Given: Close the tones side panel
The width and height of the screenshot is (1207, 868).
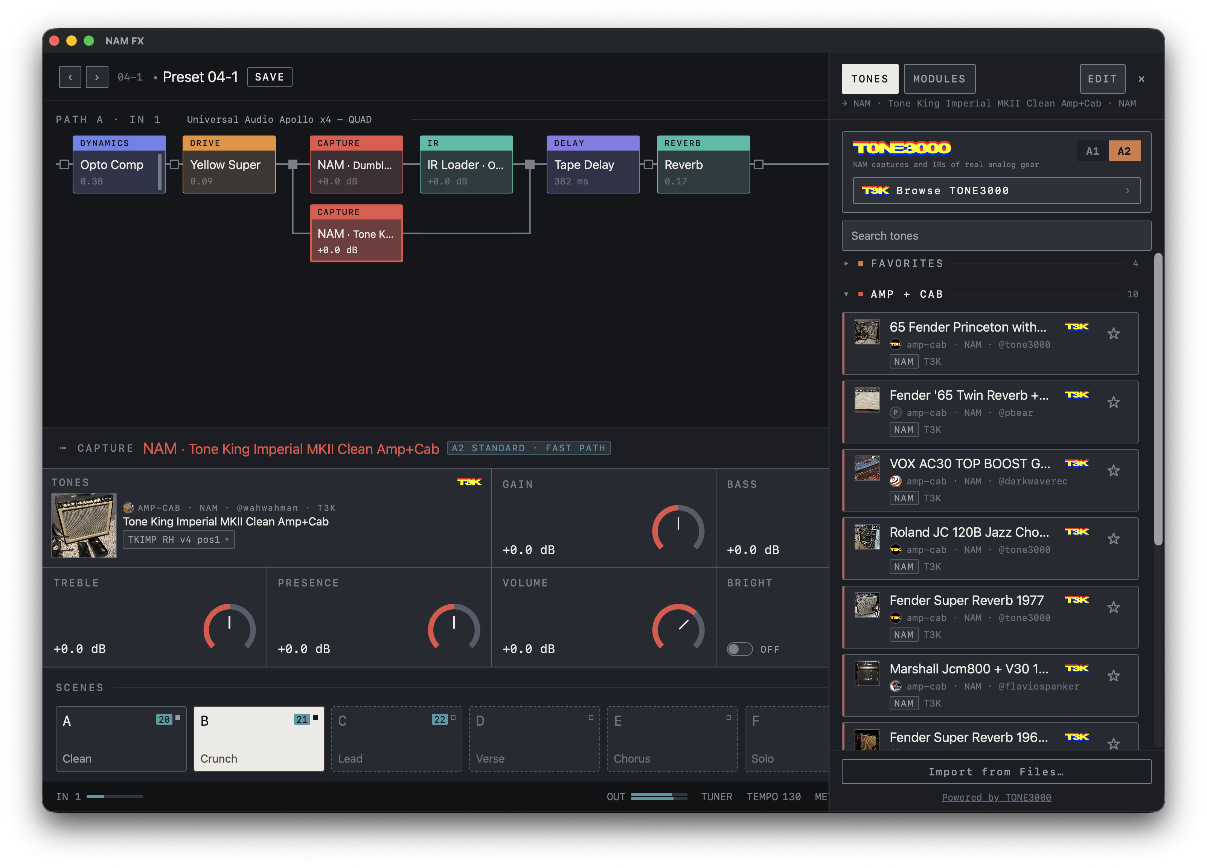Looking at the screenshot, I should pos(1141,79).
